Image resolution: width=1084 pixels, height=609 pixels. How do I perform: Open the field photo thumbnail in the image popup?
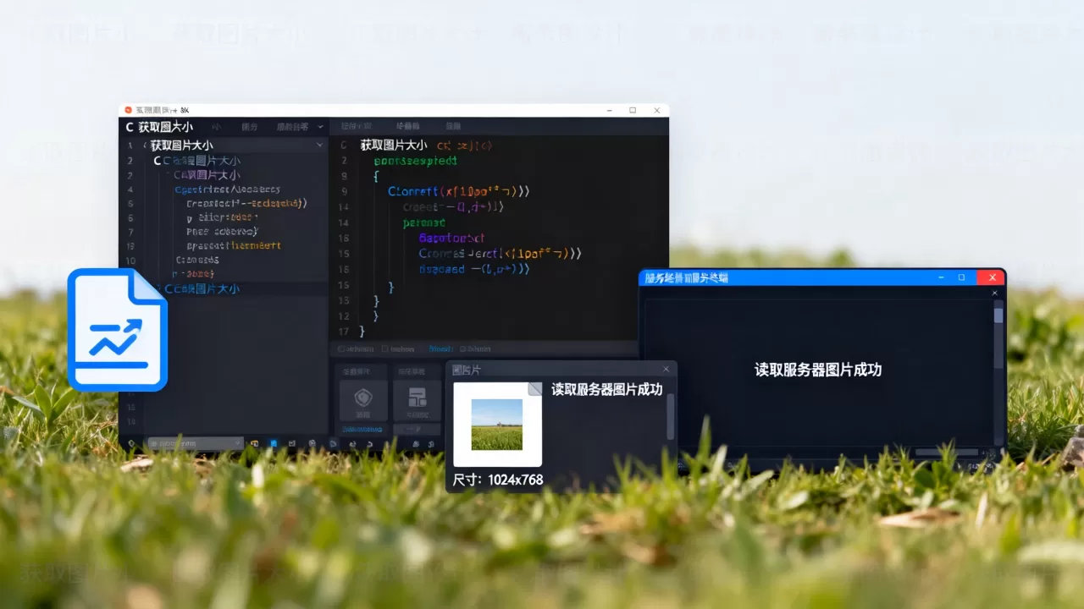coord(497,425)
